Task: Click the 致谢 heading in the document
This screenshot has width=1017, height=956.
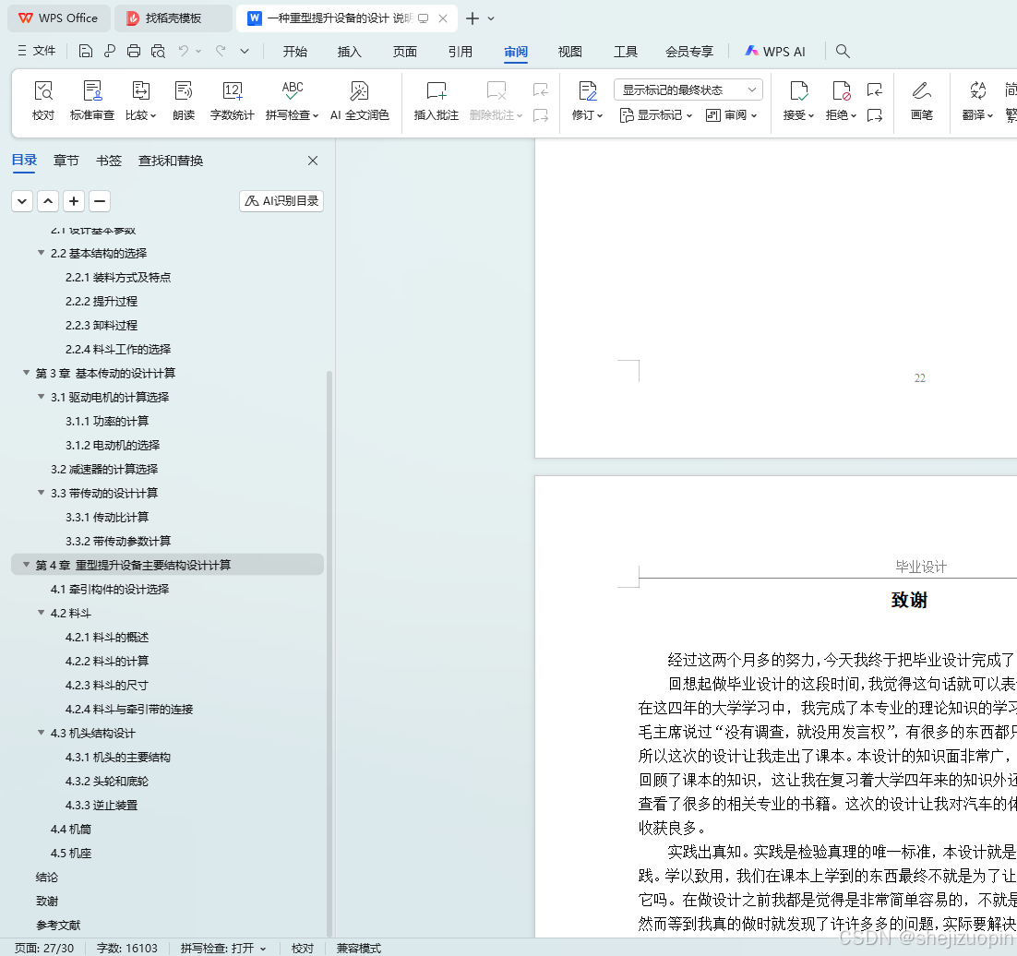Action: point(909,601)
